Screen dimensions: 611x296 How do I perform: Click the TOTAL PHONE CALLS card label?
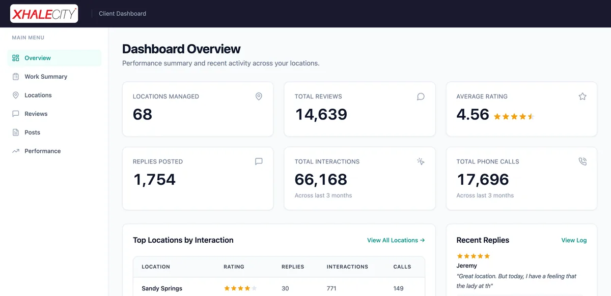[488, 161]
